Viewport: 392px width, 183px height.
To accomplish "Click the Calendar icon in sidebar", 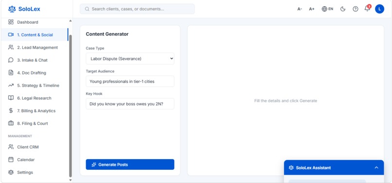I will (11, 160).
